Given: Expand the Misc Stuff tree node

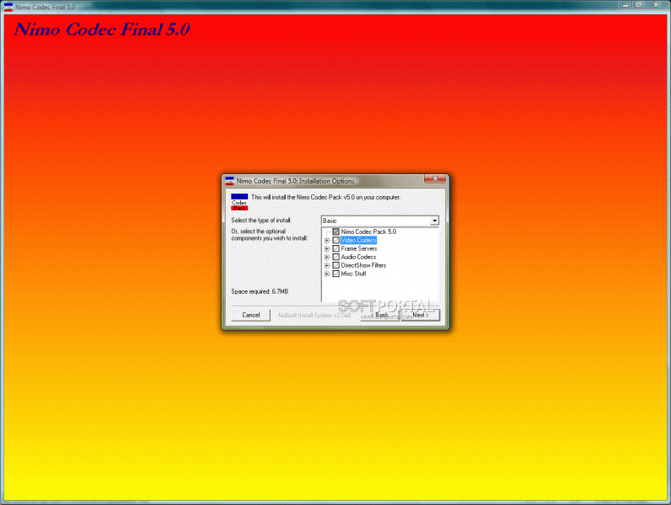Looking at the screenshot, I should pyautogui.click(x=327, y=274).
